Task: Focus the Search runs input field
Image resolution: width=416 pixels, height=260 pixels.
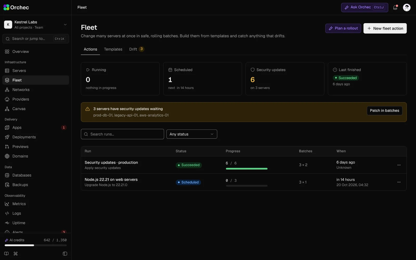Action: (122, 134)
